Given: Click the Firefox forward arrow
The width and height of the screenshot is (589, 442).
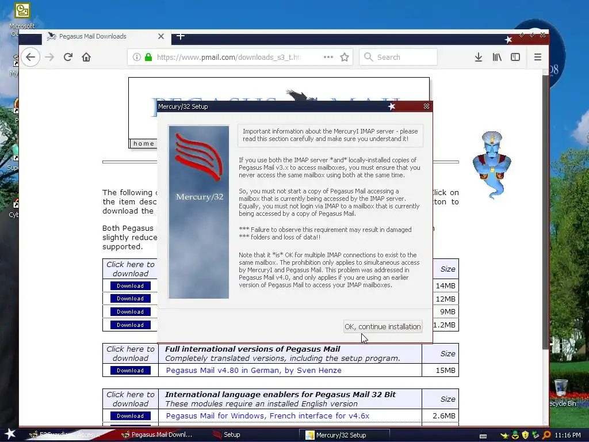Looking at the screenshot, I should point(49,57).
